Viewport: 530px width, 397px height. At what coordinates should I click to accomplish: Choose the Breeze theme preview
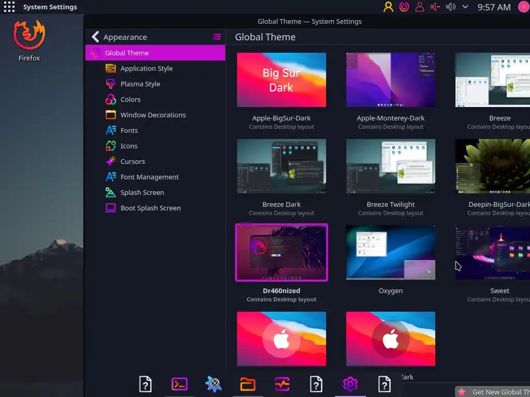point(493,80)
